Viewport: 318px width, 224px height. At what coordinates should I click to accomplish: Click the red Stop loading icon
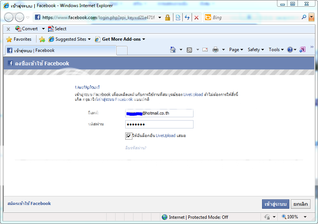[x=196, y=18]
